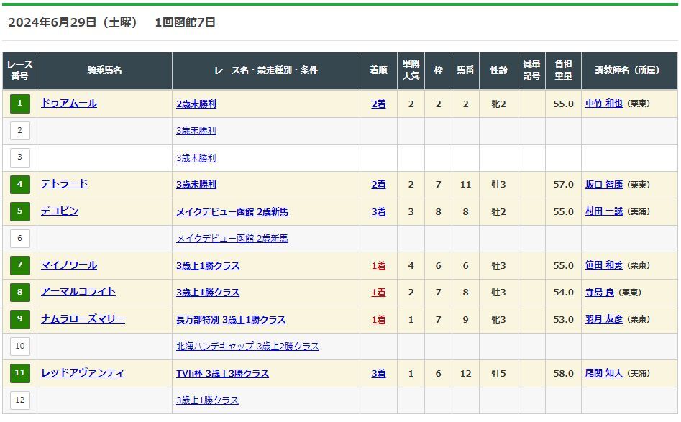Open race 7 link 3歳上1勝クラス
The image size is (681, 422).
[208, 266]
